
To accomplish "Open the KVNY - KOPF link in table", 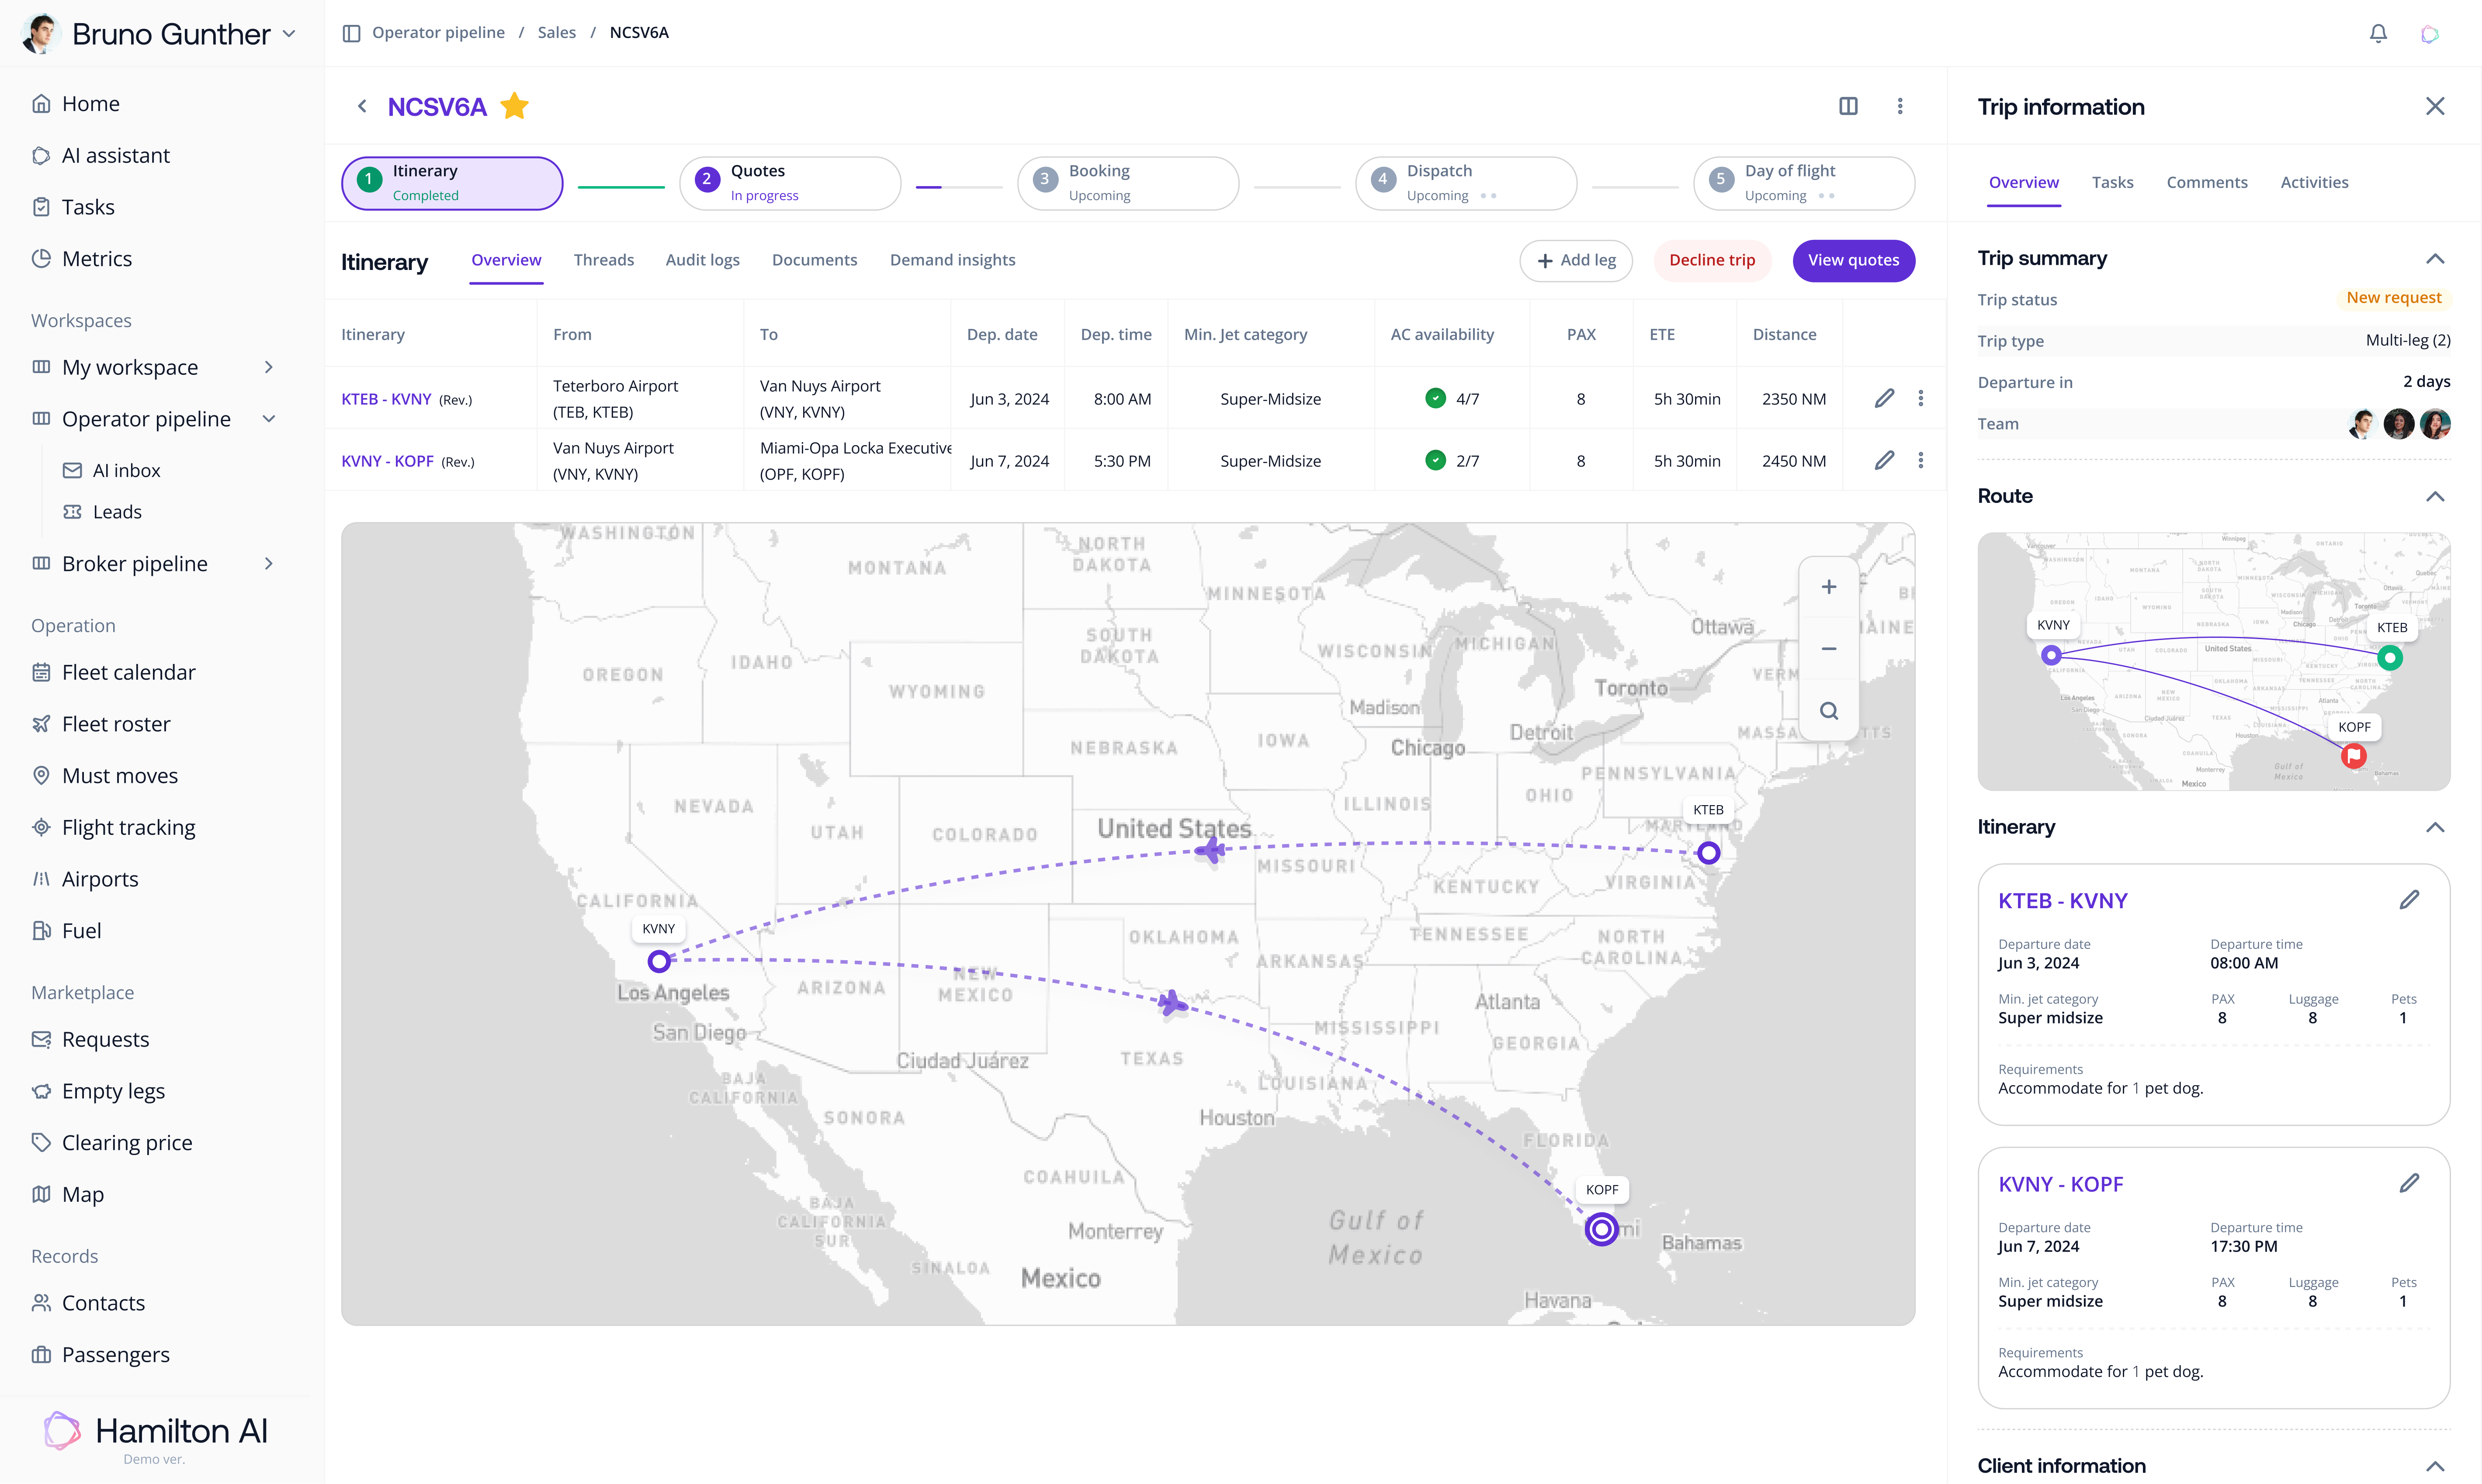I will (x=387, y=461).
